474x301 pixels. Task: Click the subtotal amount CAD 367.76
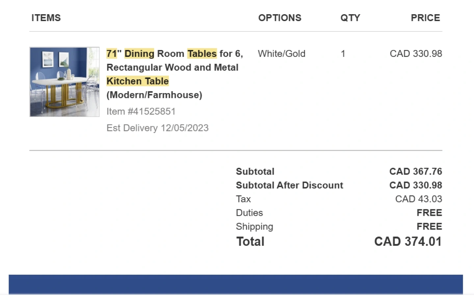coord(415,171)
